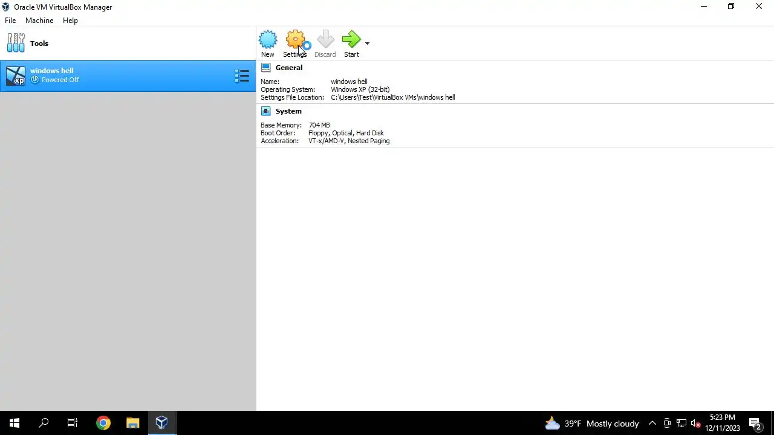Screen dimensions: 774x435
Task: Click 'VT-x/AMD-V, Nested Paging' acceleration value
Action: click(349, 141)
